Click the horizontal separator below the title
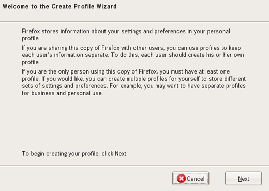Image resolution: width=269 pixels, height=191 pixels. (x=134, y=22)
